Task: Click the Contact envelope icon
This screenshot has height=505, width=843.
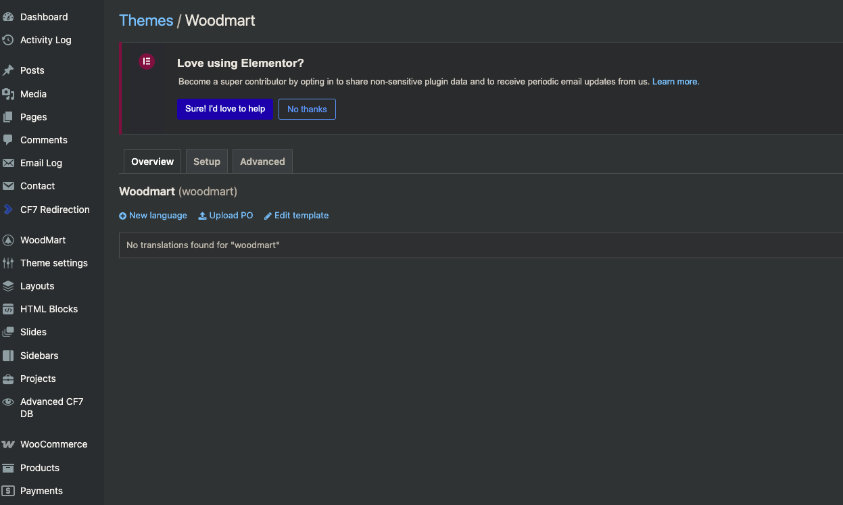Action: (x=8, y=186)
